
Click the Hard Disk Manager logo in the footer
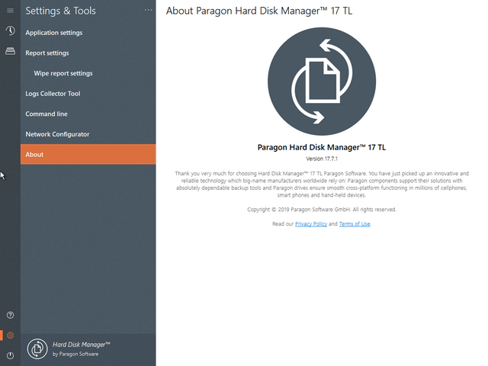point(37,349)
